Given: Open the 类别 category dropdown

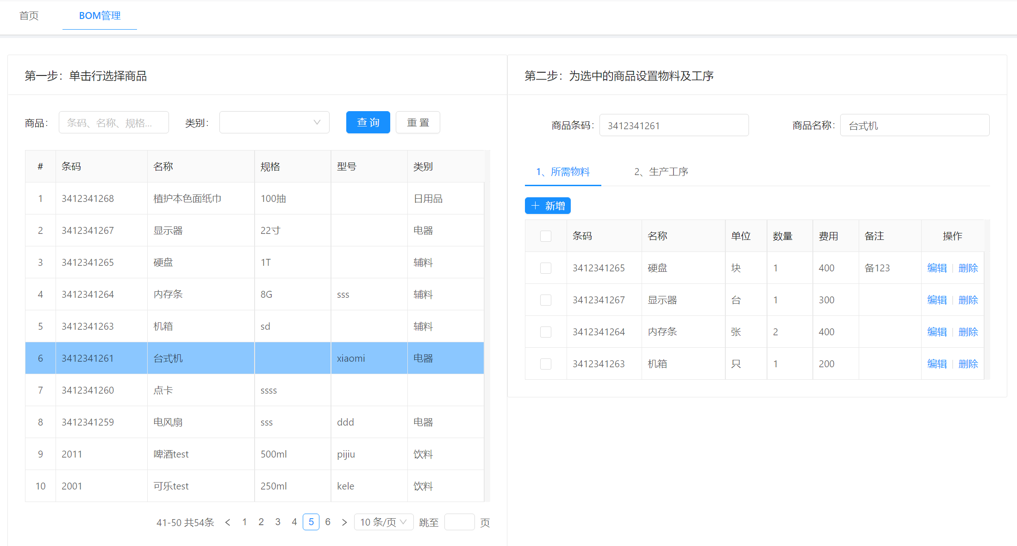Looking at the screenshot, I should pos(275,122).
